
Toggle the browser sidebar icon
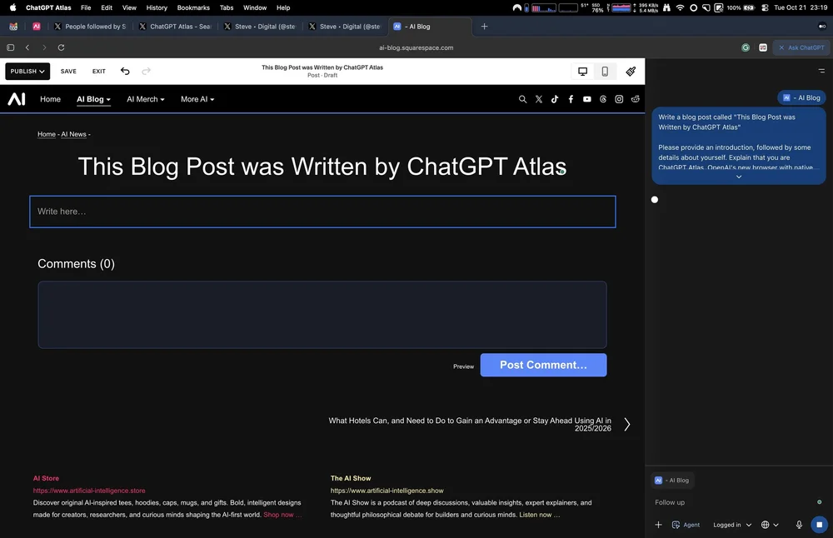pos(11,47)
